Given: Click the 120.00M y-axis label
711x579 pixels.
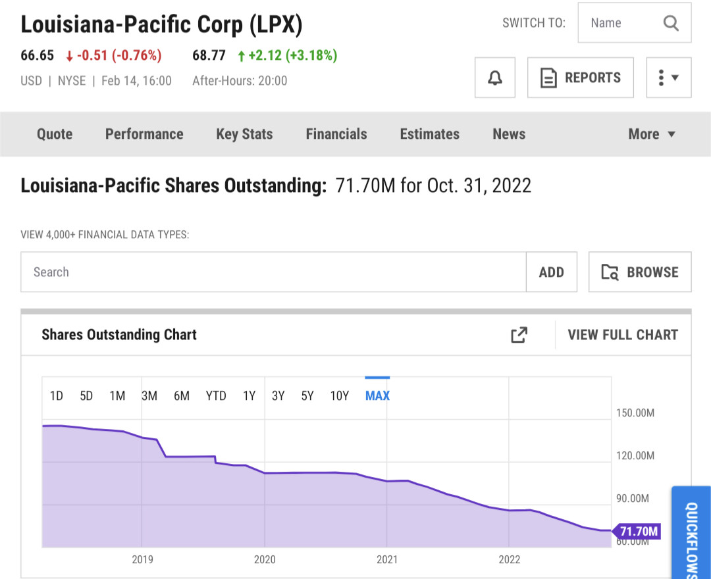Looking at the screenshot, I should tap(635, 455).
